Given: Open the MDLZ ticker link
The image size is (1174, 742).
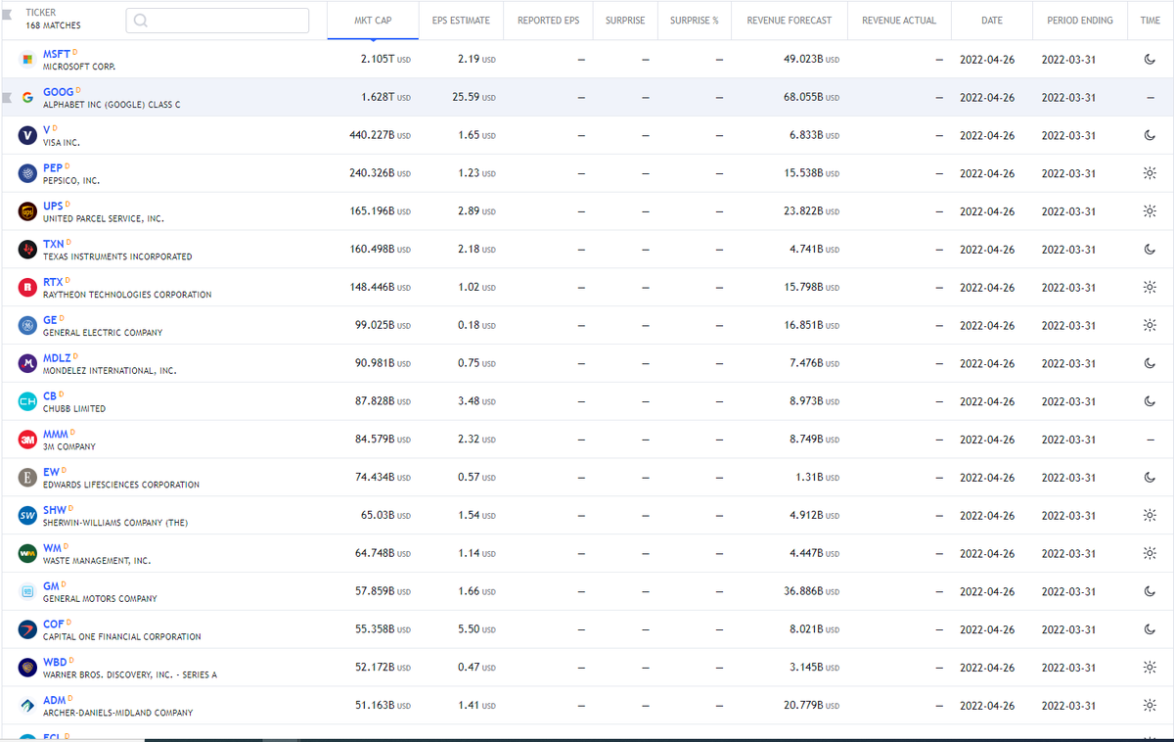Looking at the screenshot, I should point(57,358).
